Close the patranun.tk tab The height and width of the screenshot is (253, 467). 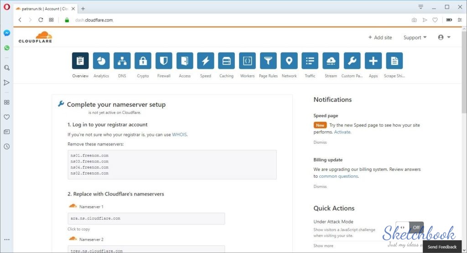click(x=73, y=9)
